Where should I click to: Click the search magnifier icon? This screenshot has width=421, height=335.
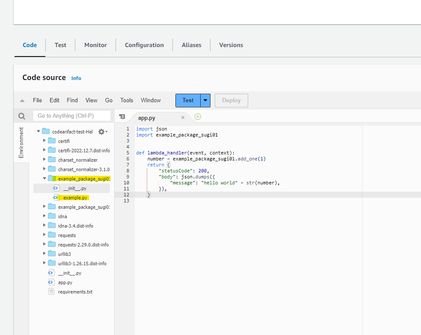[22, 116]
